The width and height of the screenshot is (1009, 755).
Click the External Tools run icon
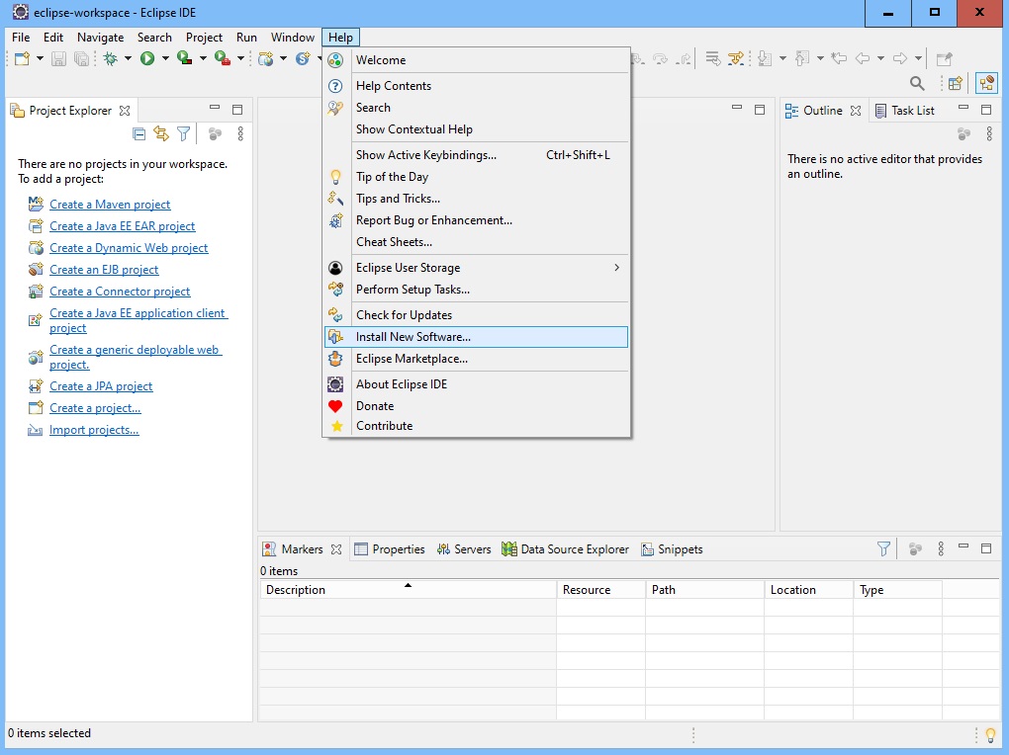(x=222, y=58)
